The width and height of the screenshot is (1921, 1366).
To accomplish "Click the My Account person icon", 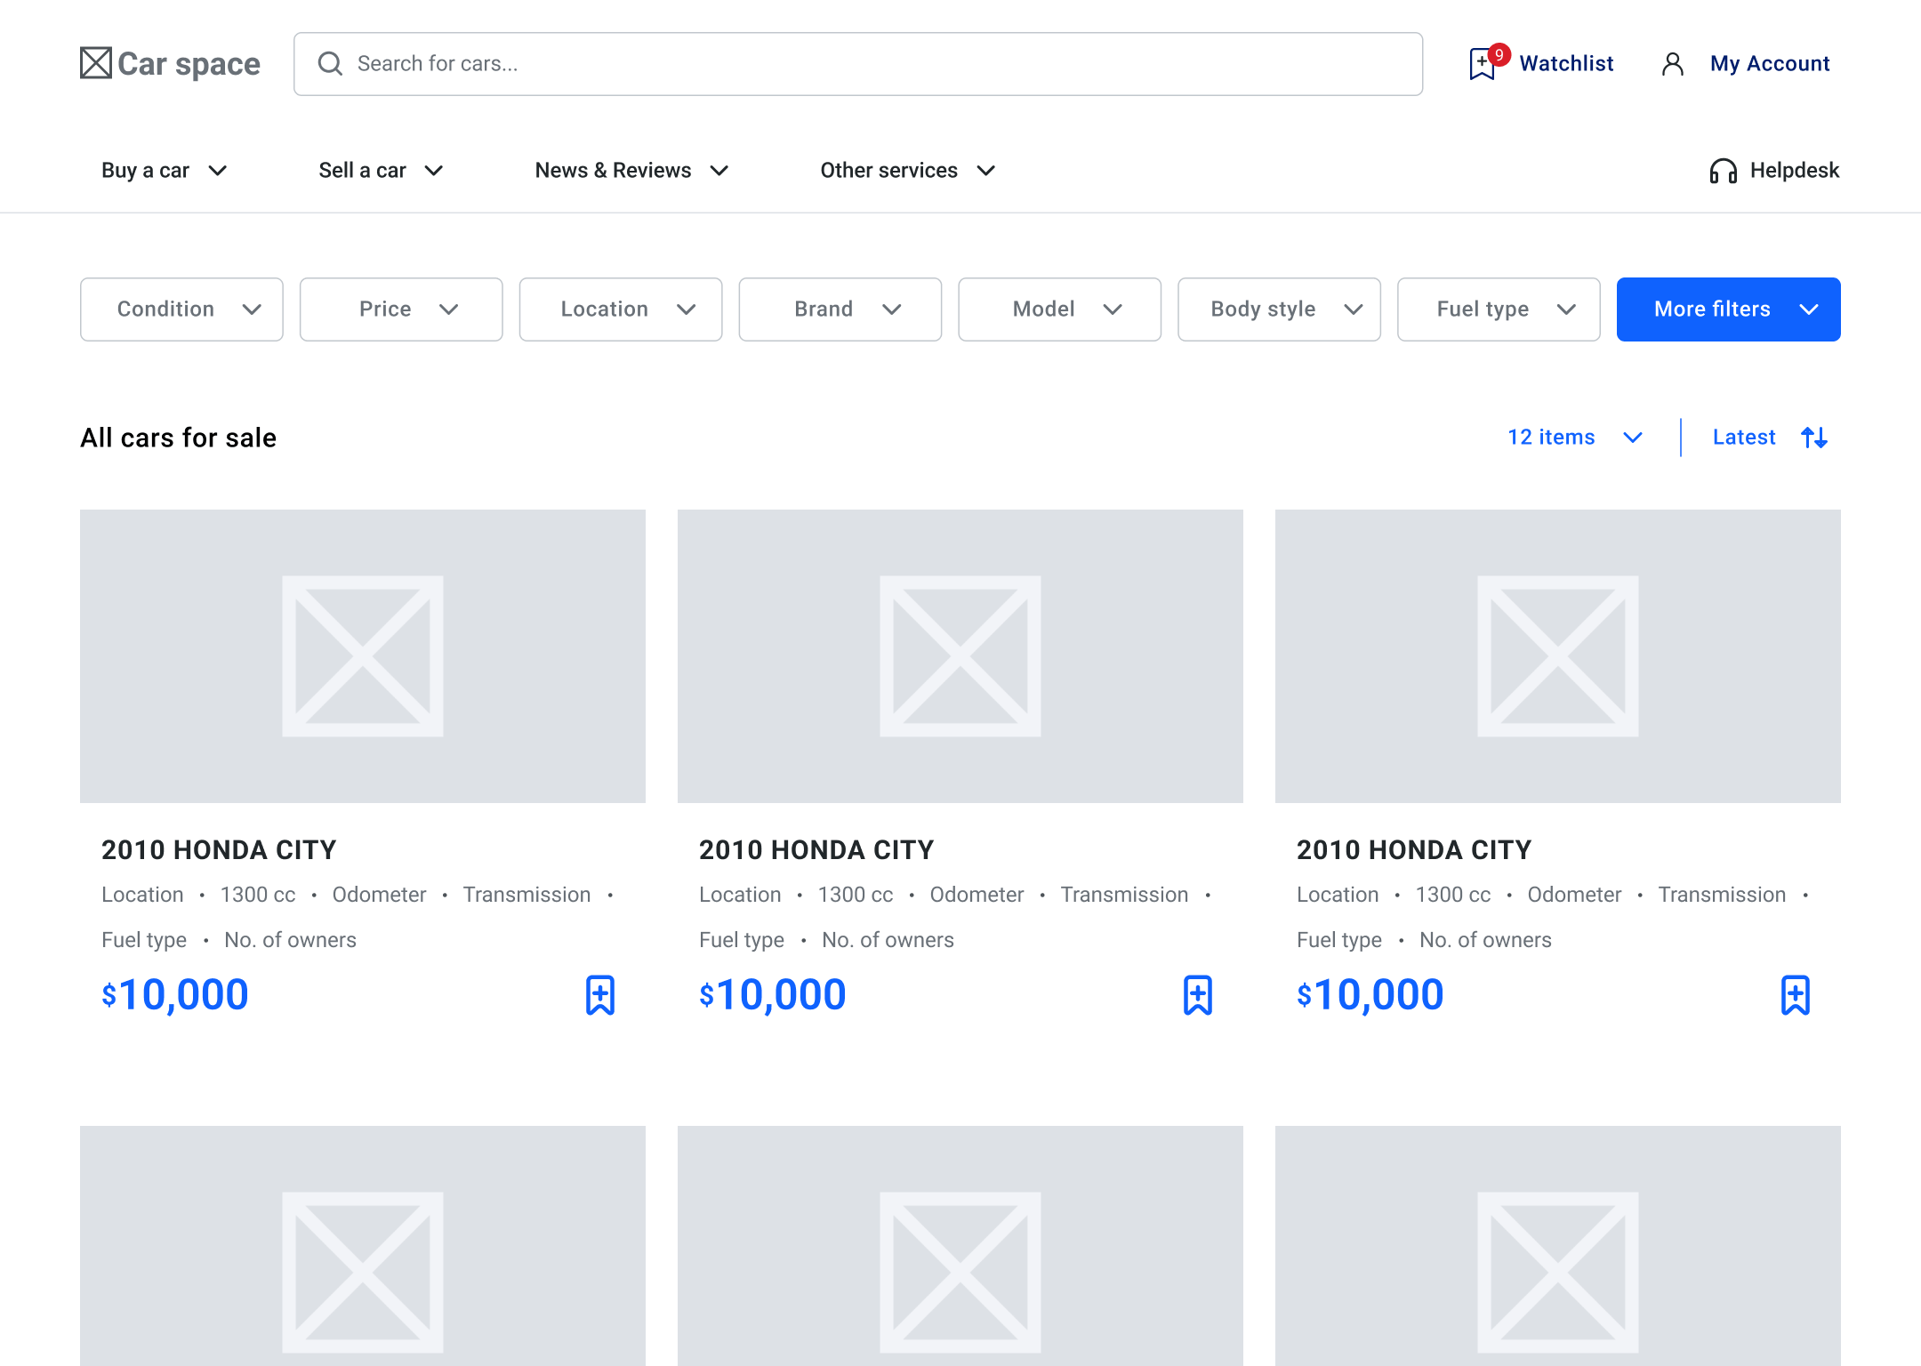I will click(x=1673, y=64).
